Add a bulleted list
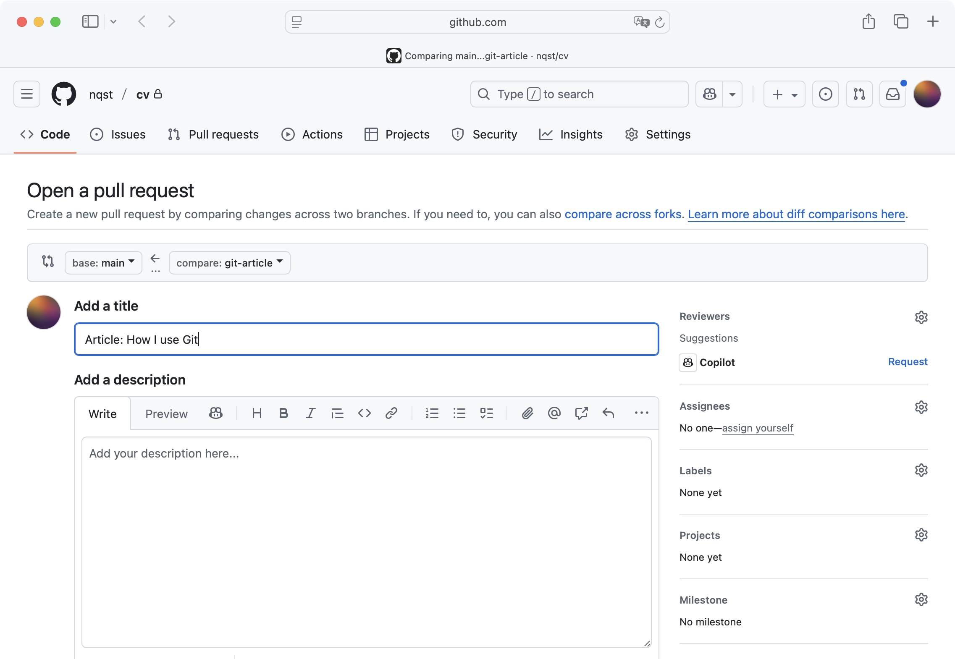Image resolution: width=955 pixels, height=659 pixels. click(459, 413)
